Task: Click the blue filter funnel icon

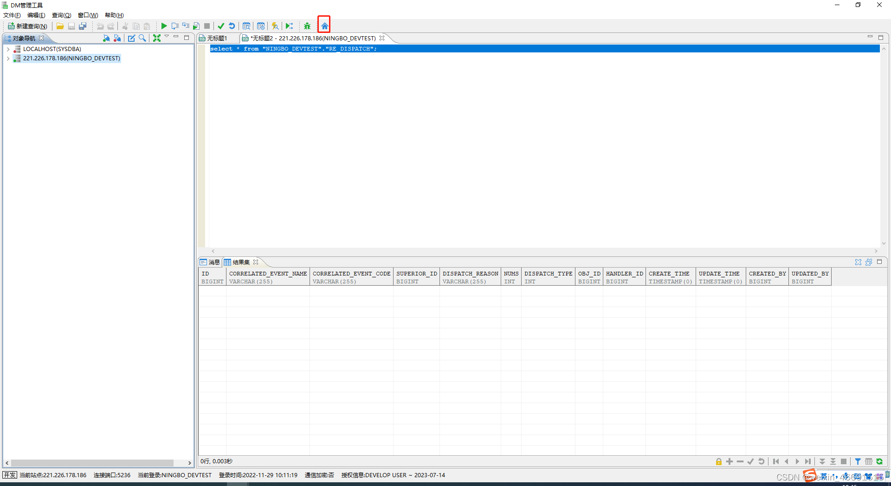Action: point(858,461)
